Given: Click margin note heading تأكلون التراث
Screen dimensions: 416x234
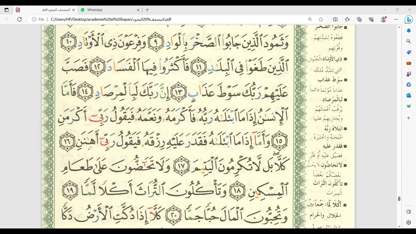Looking at the screenshot, I should [x=327, y=184].
